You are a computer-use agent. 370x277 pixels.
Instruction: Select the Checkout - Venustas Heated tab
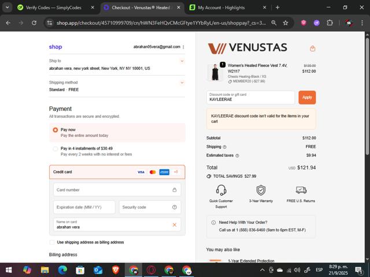pyautogui.click(x=141, y=8)
